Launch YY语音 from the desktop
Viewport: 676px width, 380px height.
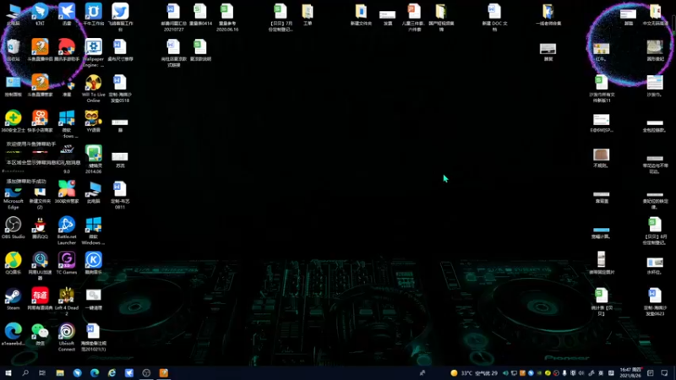[x=94, y=121]
